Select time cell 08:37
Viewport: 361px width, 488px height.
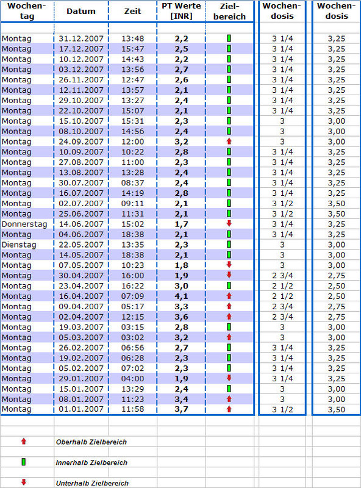132,182
